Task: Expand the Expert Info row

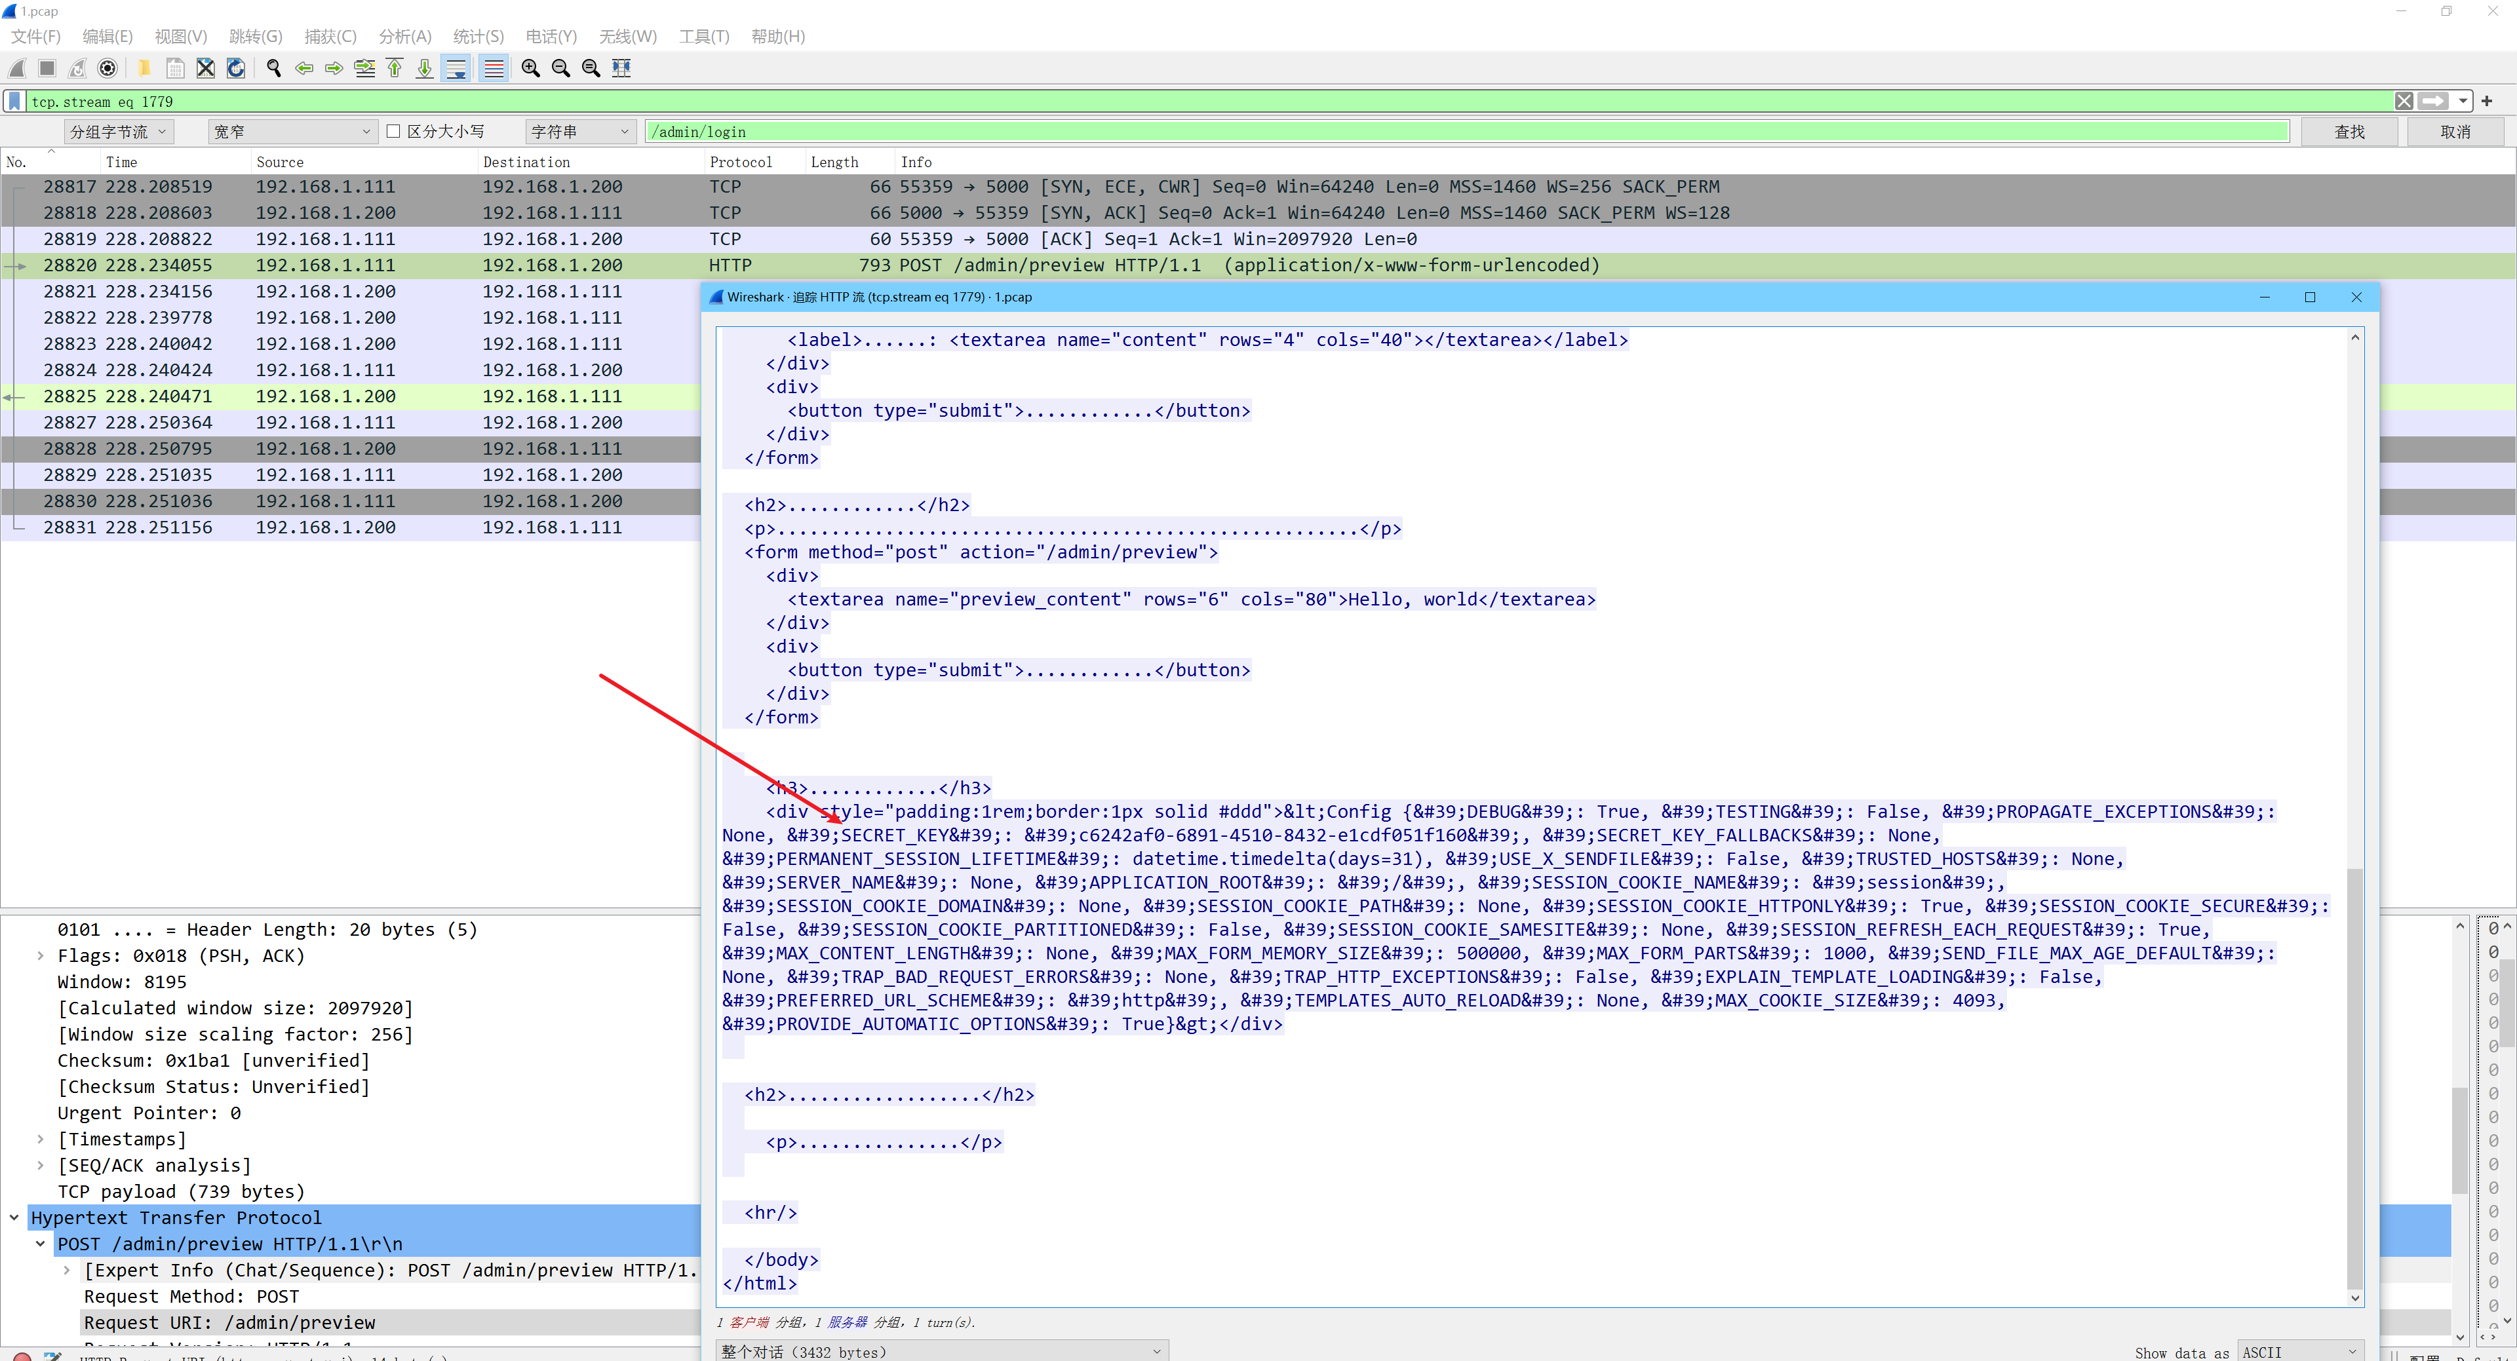Action: [x=66, y=1270]
